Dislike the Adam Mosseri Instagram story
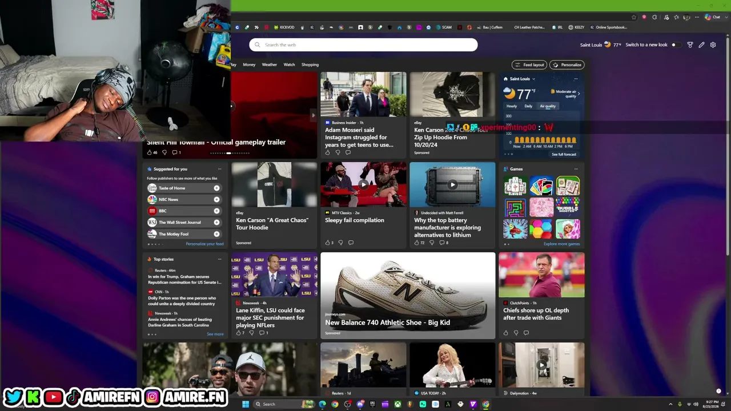 [x=338, y=152]
